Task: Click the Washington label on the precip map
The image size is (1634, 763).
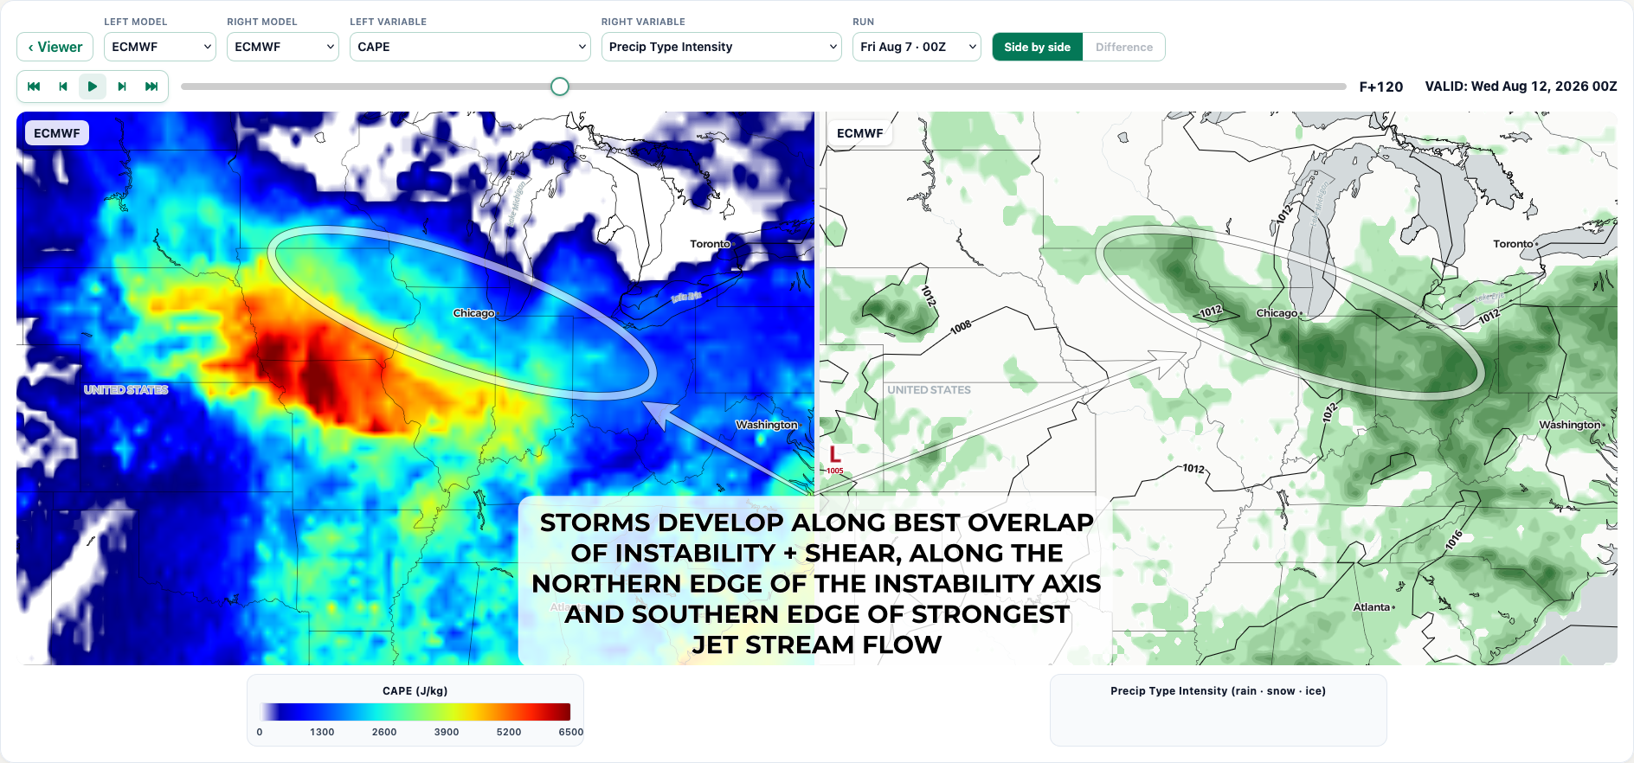Action: 1570,425
